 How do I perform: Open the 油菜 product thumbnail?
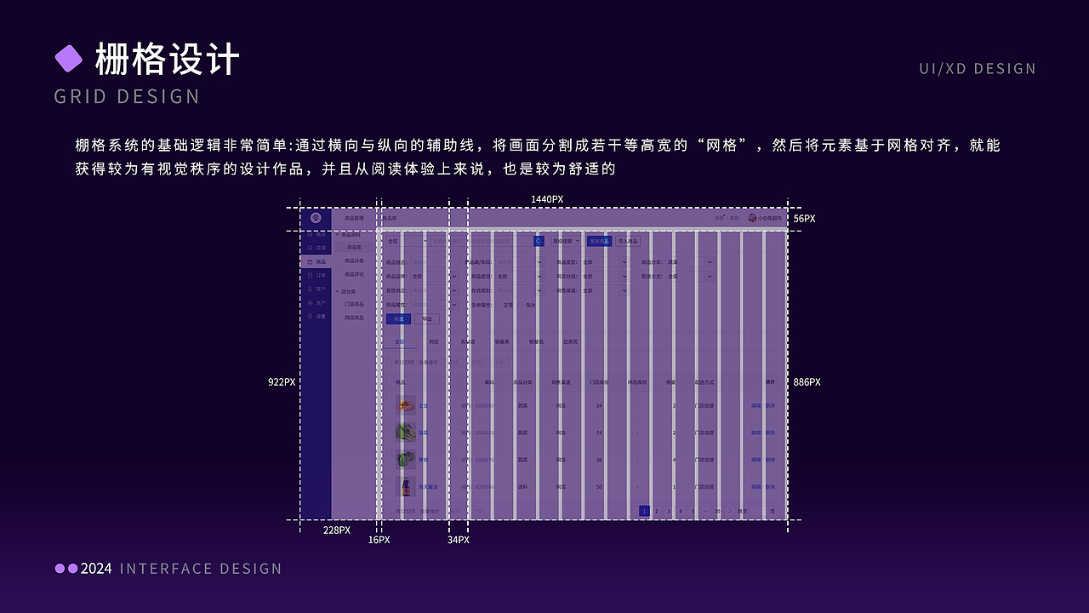tap(406, 433)
